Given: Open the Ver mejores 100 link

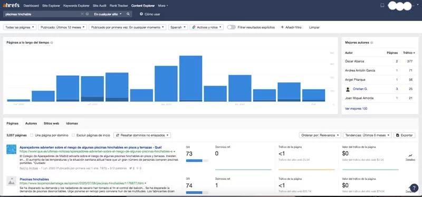Looking at the screenshot, I should pyautogui.click(x=356, y=109).
